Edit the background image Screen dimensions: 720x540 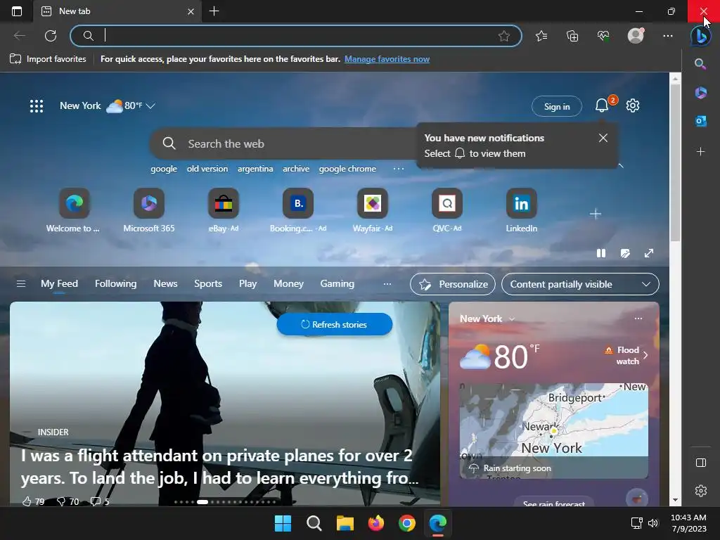[x=625, y=253]
